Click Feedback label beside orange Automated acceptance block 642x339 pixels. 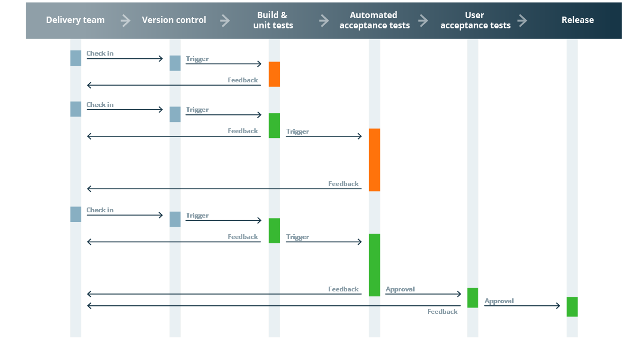(x=343, y=184)
